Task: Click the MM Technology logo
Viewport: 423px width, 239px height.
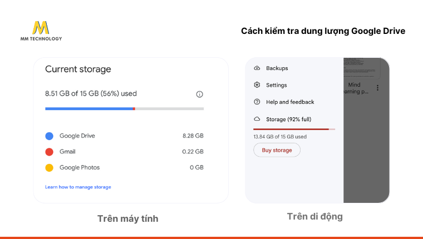Action: (41, 31)
